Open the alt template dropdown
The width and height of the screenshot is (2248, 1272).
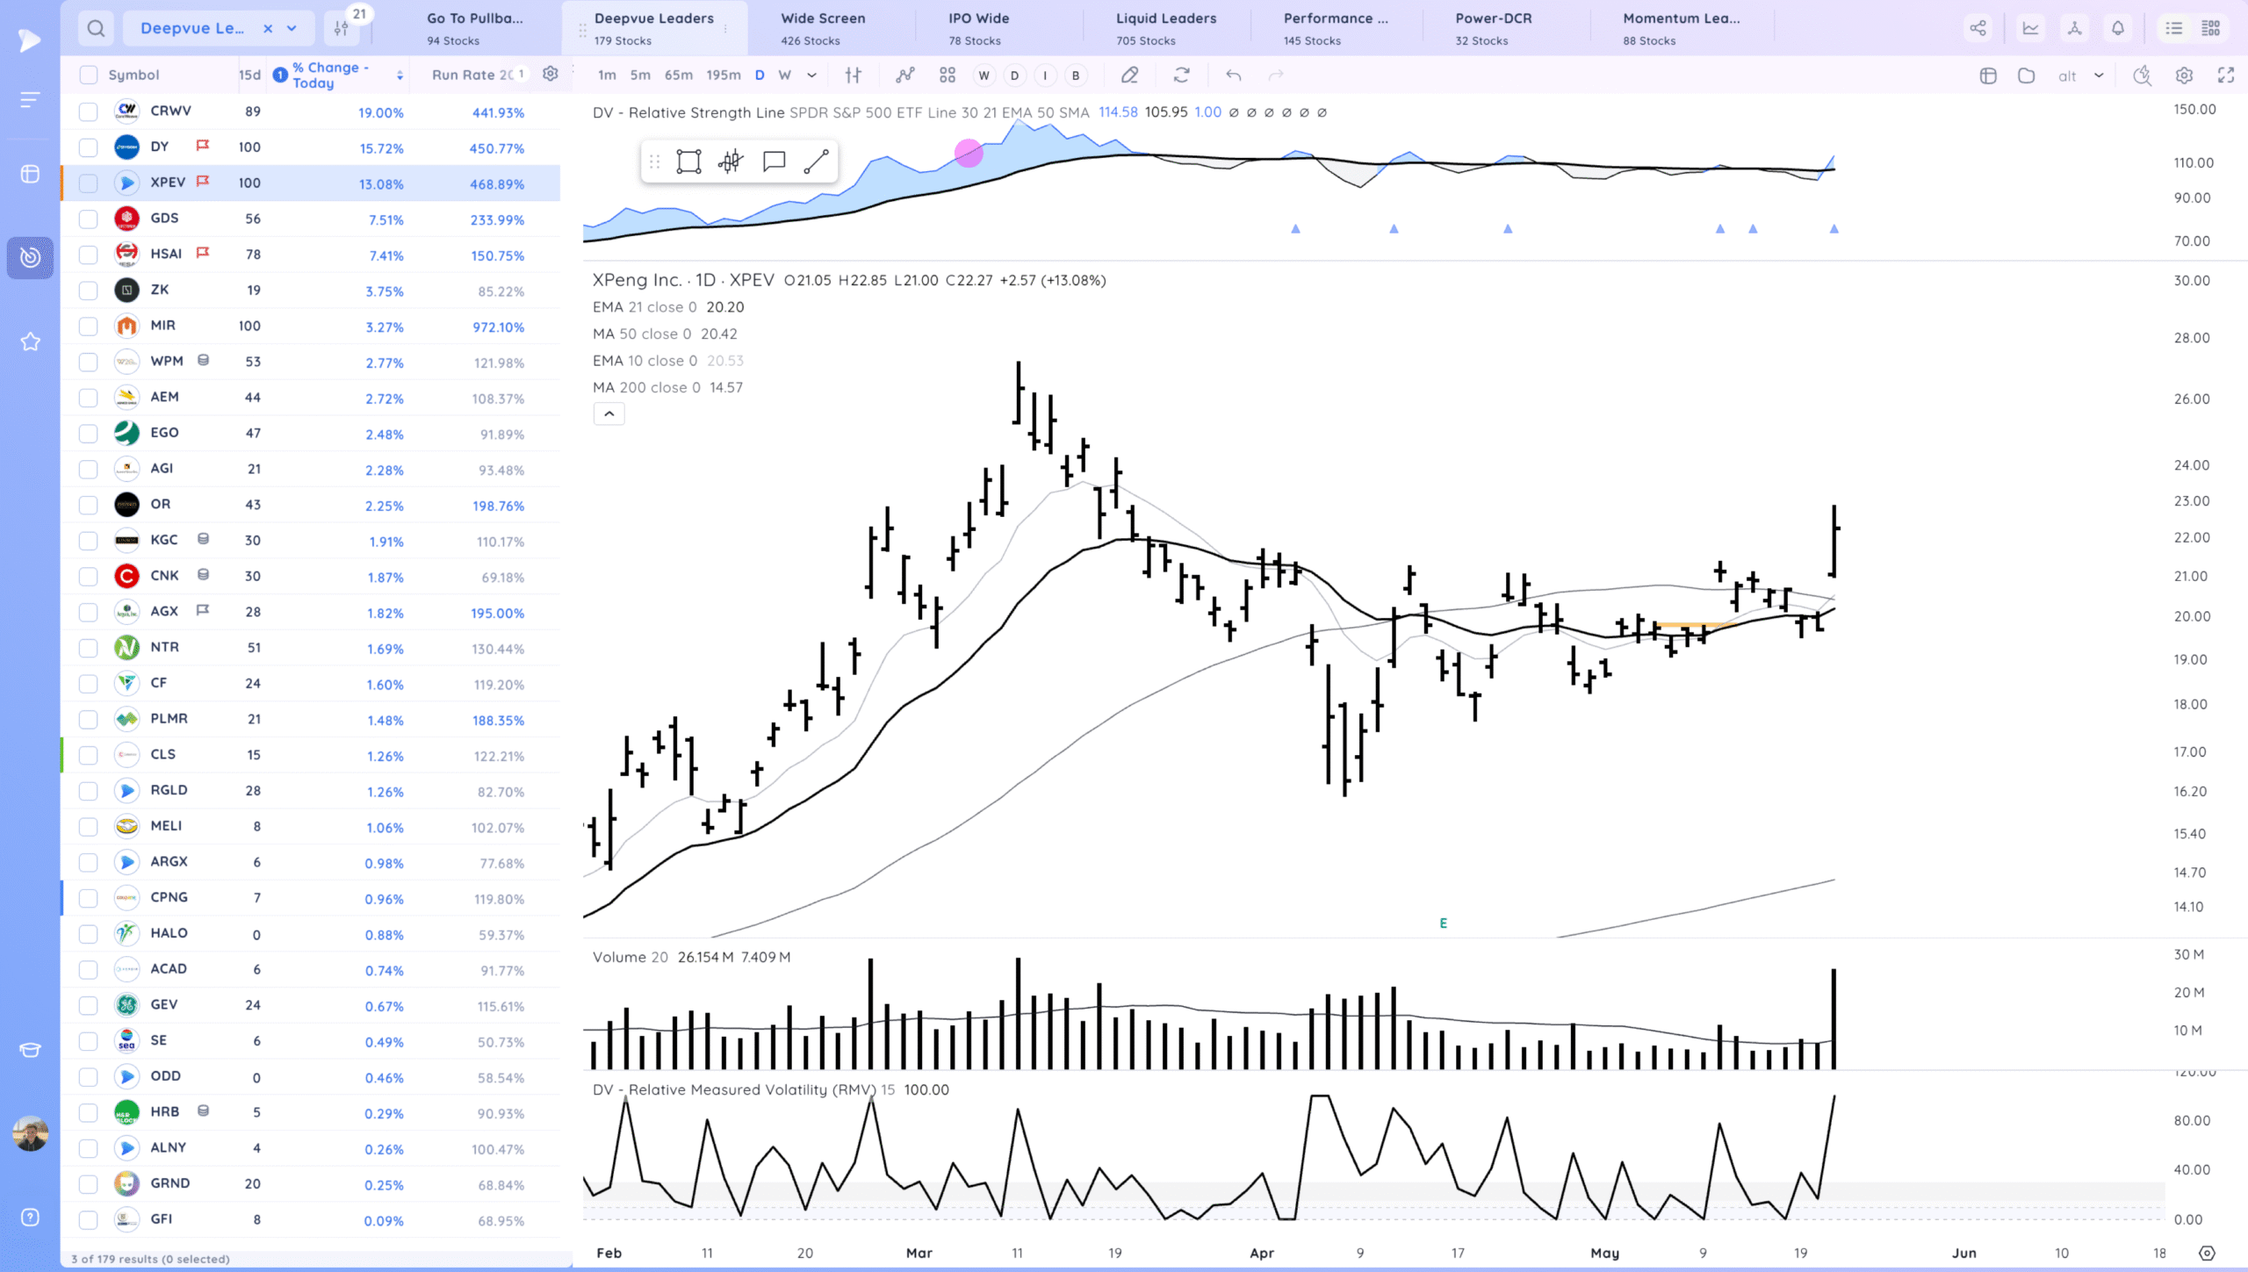pos(2099,75)
